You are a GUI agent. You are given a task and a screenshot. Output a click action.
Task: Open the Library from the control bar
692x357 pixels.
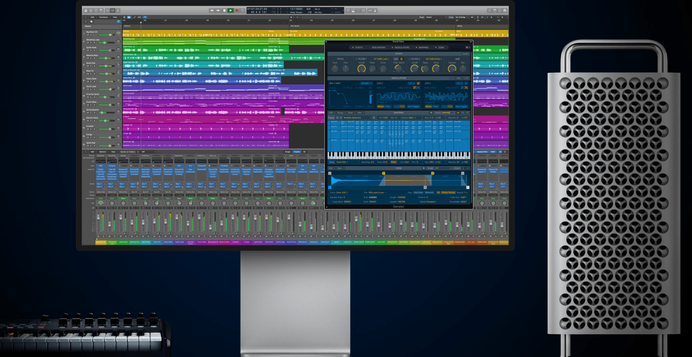pos(86,10)
